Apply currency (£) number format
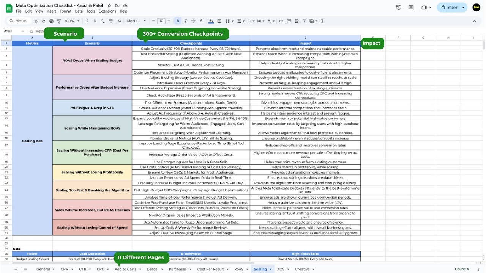 click(x=87, y=21)
